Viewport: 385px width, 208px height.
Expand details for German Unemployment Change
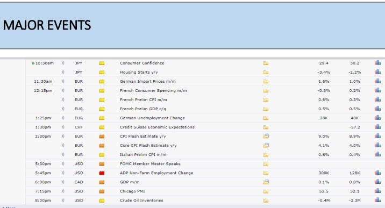(266, 118)
